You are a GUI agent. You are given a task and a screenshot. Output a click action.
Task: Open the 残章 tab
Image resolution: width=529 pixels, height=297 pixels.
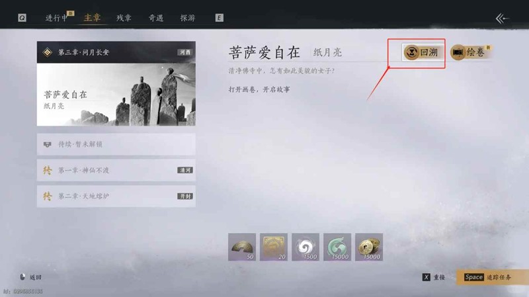(x=124, y=18)
